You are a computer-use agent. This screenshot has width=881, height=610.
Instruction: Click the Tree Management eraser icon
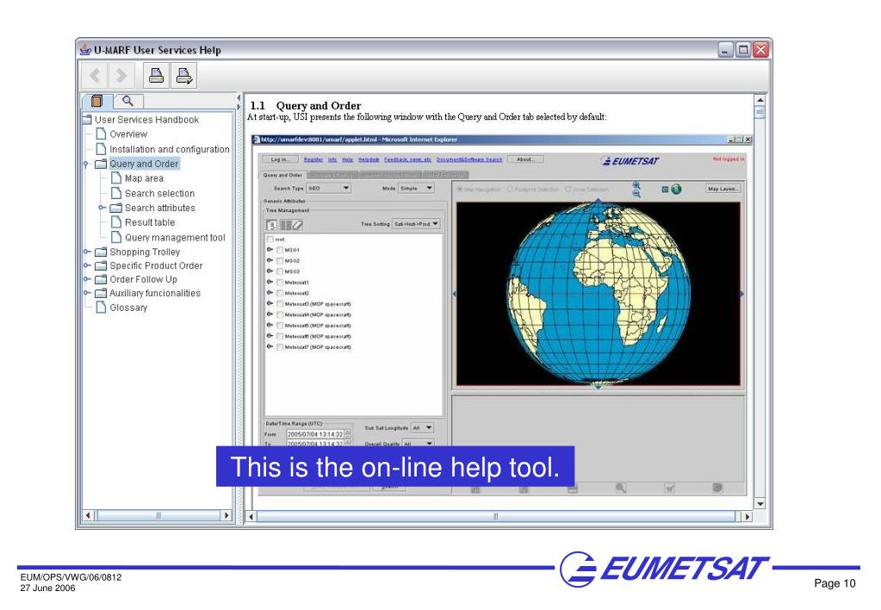point(298,225)
